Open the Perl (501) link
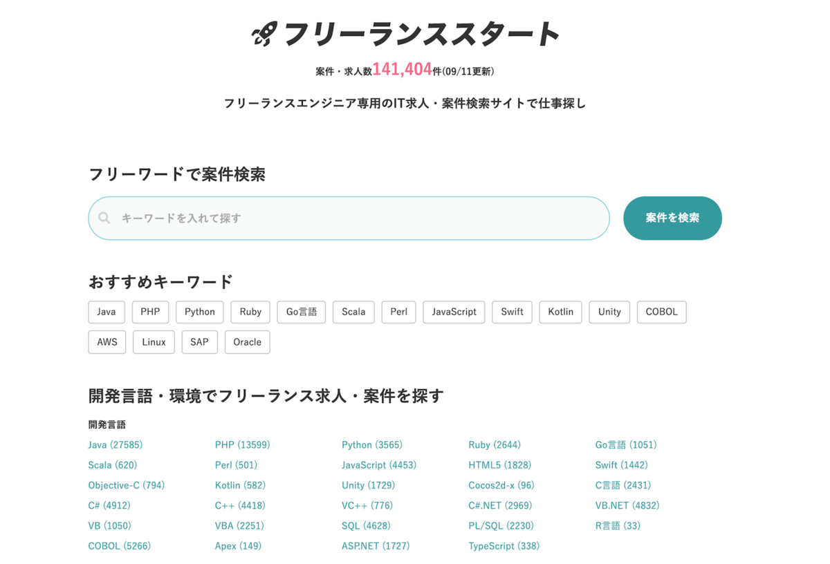The image size is (830, 564). (236, 465)
